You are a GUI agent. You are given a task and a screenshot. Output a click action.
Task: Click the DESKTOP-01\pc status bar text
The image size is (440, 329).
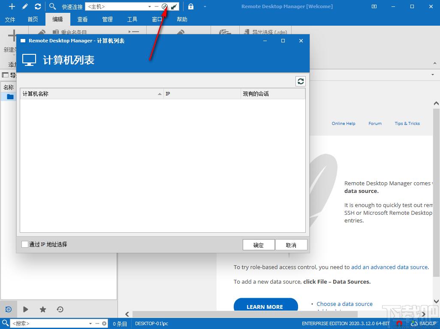[151, 323]
